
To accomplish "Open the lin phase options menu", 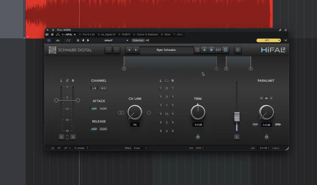I will pyautogui.click(x=81, y=148).
